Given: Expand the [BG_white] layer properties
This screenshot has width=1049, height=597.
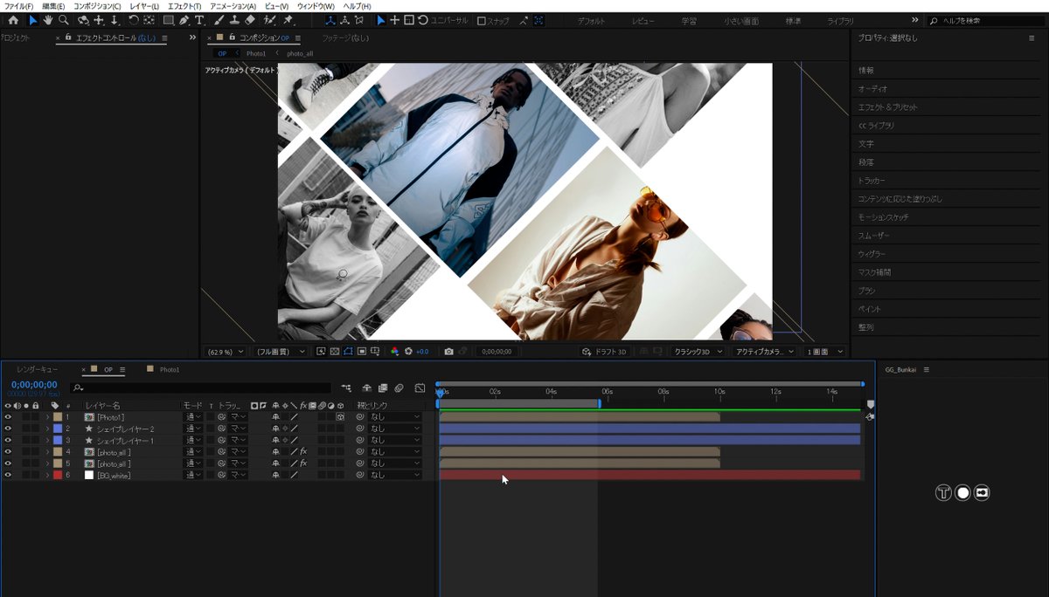Looking at the screenshot, I should [47, 475].
